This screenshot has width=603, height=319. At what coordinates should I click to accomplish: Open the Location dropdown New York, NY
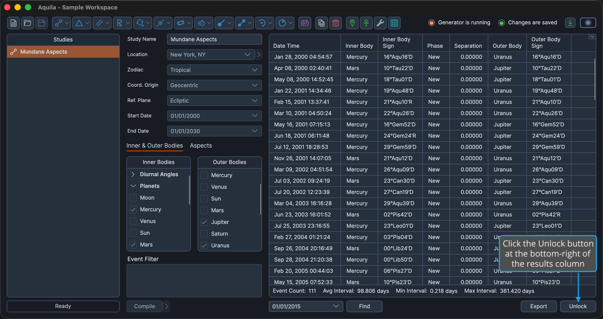(x=211, y=55)
